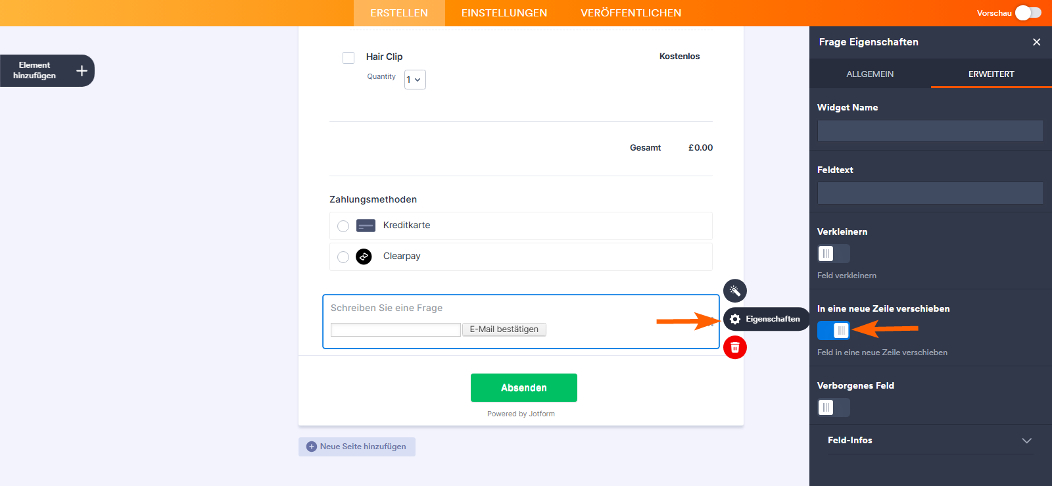The image size is (1052, 486).
Task: Select the Kreditkarte payment radio button
Action: click(x=343, y=226)
